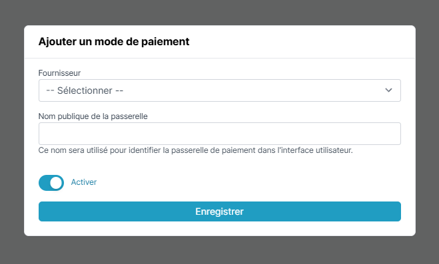
Task: Click the dark overlay above the dialog
Action: [x=220, y=12]
